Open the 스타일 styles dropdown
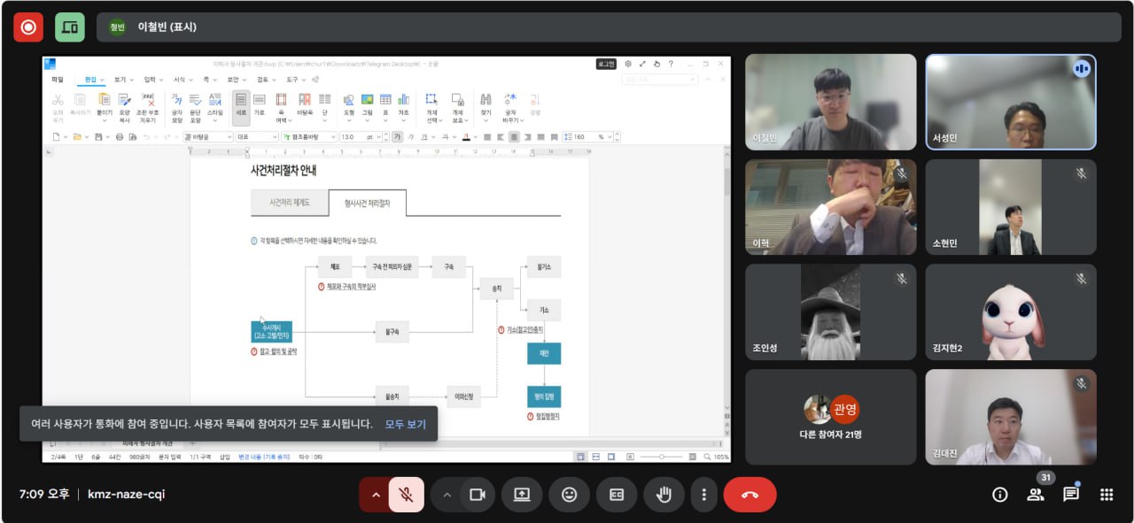 [x=215, y=107]
